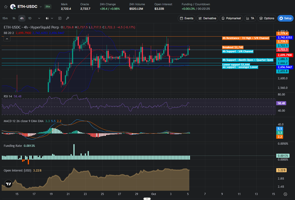
Task: Select the drawing tools pen icon
Action: click(x=68, y=18)
